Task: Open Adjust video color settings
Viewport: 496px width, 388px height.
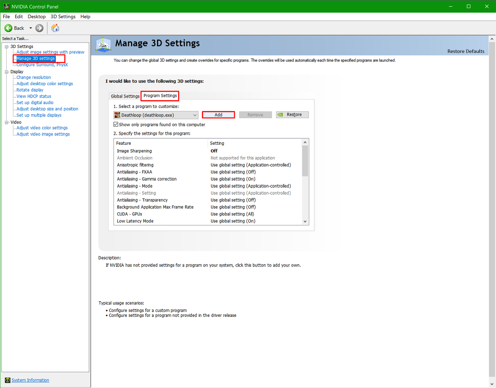Action: pos(42,128)
